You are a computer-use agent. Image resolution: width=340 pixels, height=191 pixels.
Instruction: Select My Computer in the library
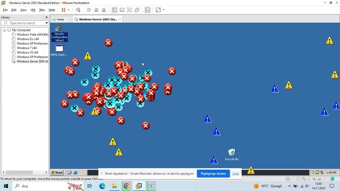21,30
